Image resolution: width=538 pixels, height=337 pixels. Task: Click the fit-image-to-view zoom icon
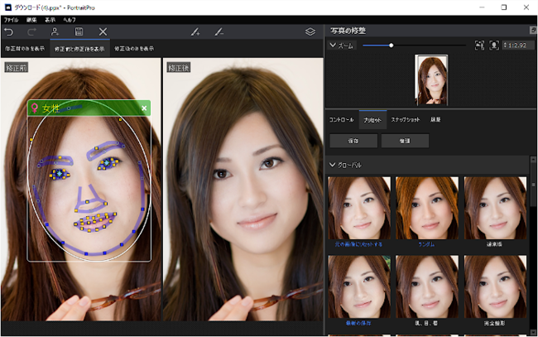(479, 45)
